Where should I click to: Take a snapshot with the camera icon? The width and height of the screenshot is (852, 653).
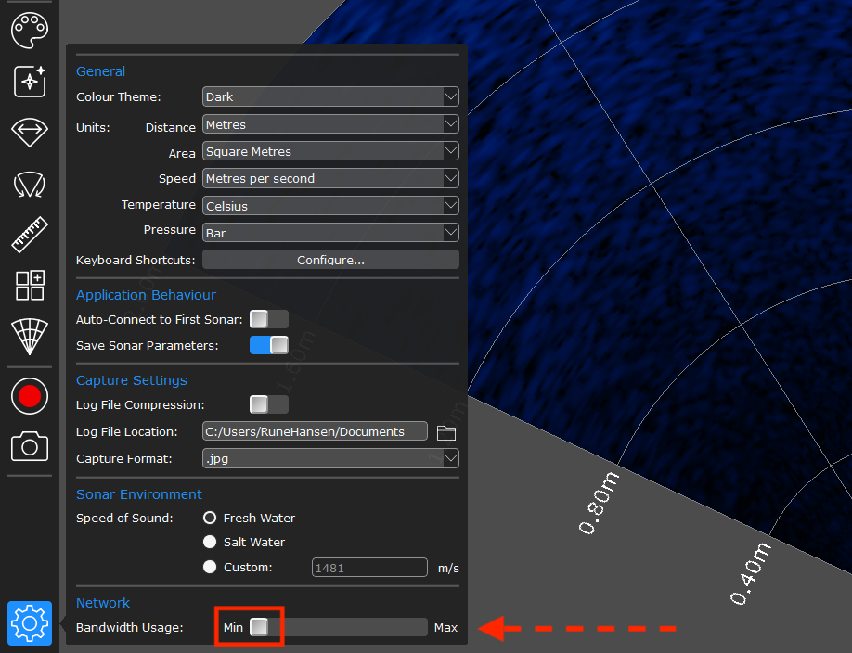(30, 446)
